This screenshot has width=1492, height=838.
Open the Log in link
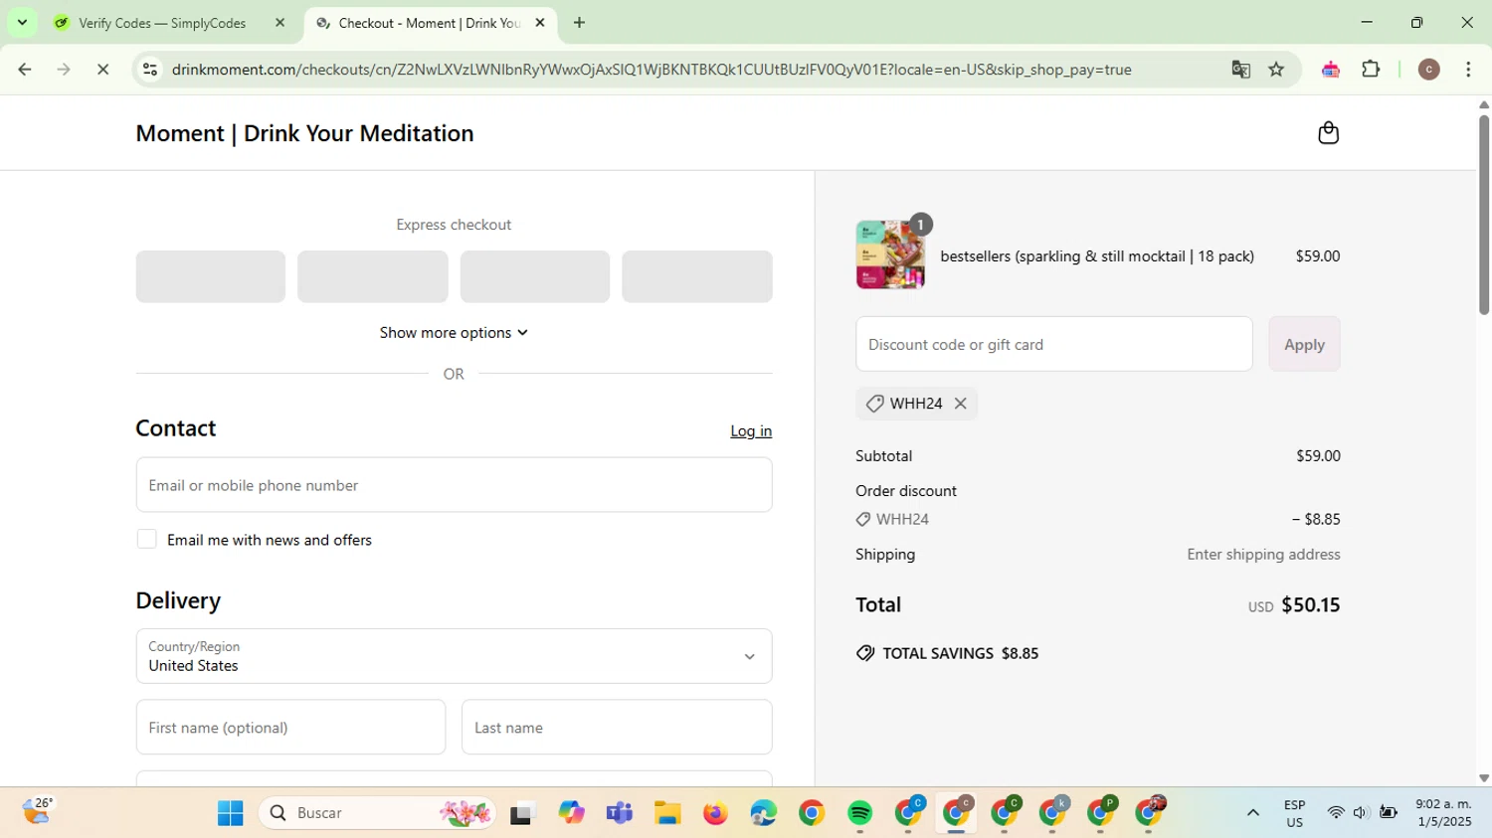tap(751, 431)
